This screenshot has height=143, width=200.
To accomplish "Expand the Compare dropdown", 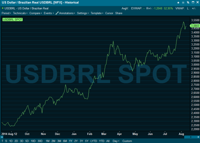I will [35, 13].
